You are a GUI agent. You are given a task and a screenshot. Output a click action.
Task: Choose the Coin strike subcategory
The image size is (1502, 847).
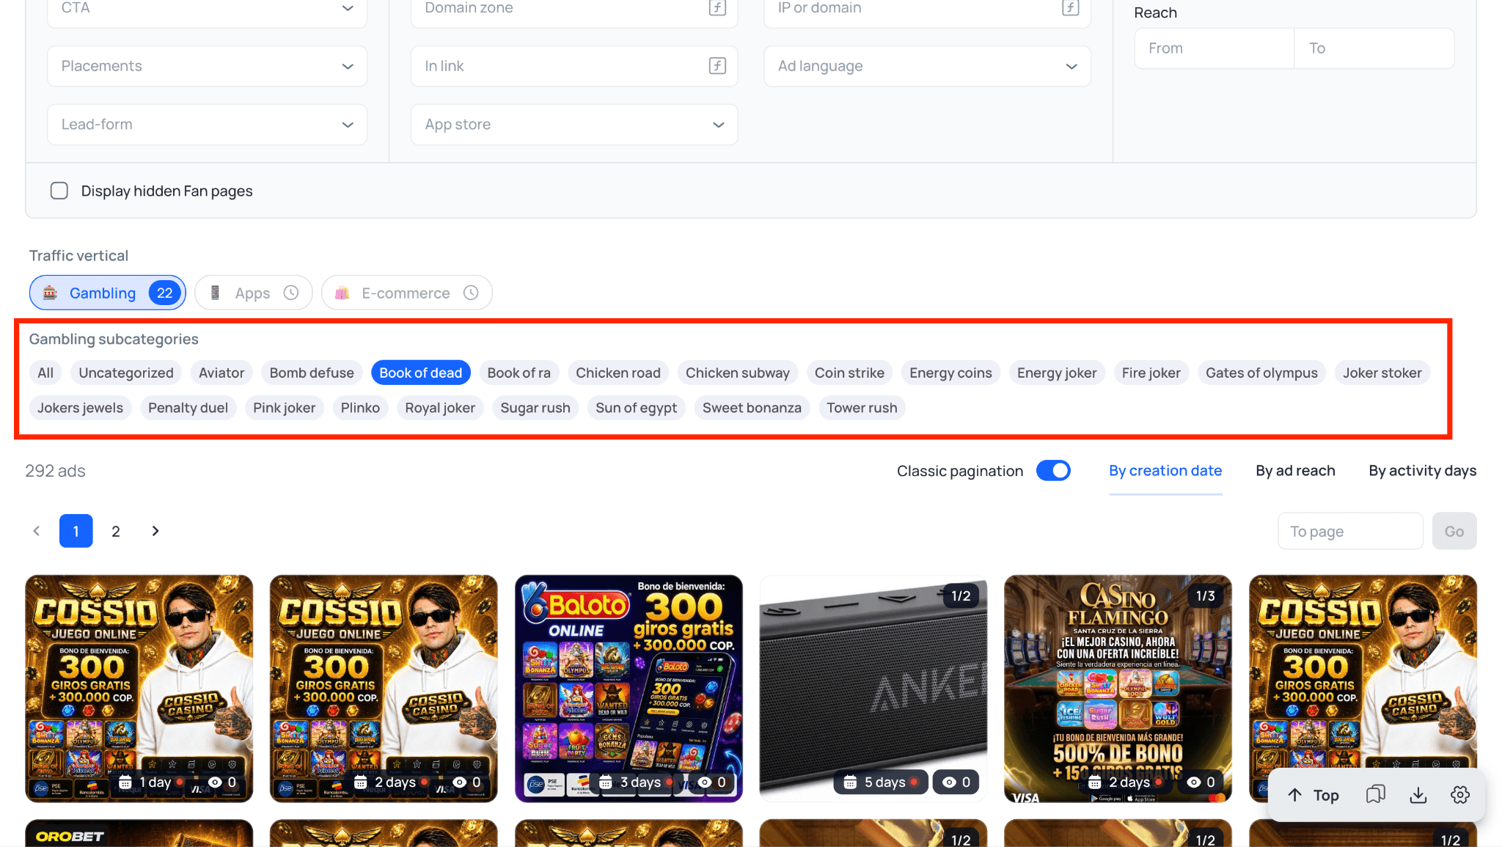tap(849, 373)
